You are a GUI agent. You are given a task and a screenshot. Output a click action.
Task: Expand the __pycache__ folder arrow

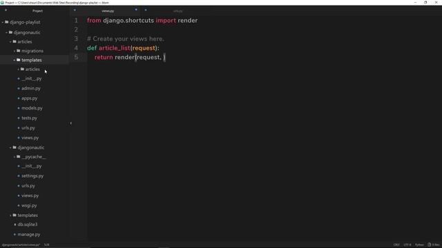pos(15,157)
